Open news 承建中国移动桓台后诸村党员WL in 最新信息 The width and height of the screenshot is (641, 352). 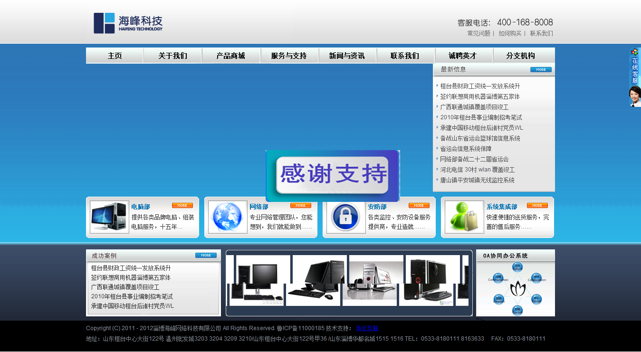point(482,128)
